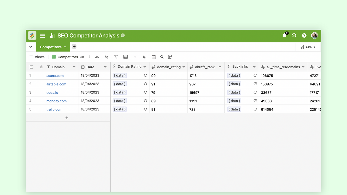Image resolution: width=347 pixels, height=195 pixels.
Task: Open the filter rows tool
Action: pos(135,57)
